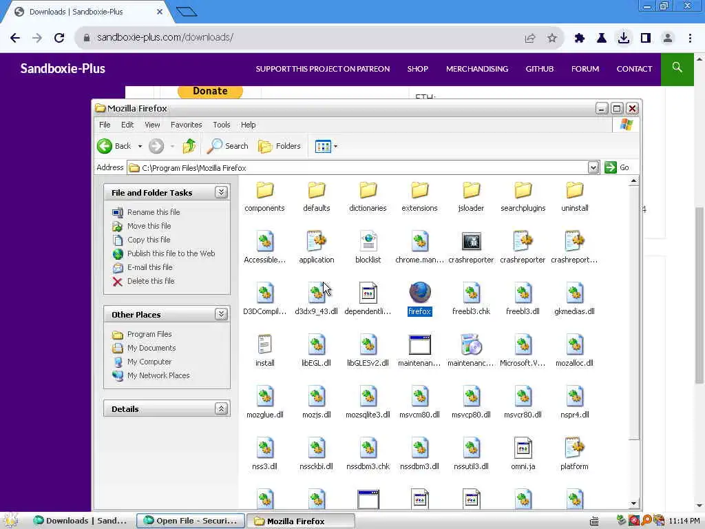Viewport: 705px width, 529px height.
Task: Open the Back history dropdown arrow
Action: 140,146
